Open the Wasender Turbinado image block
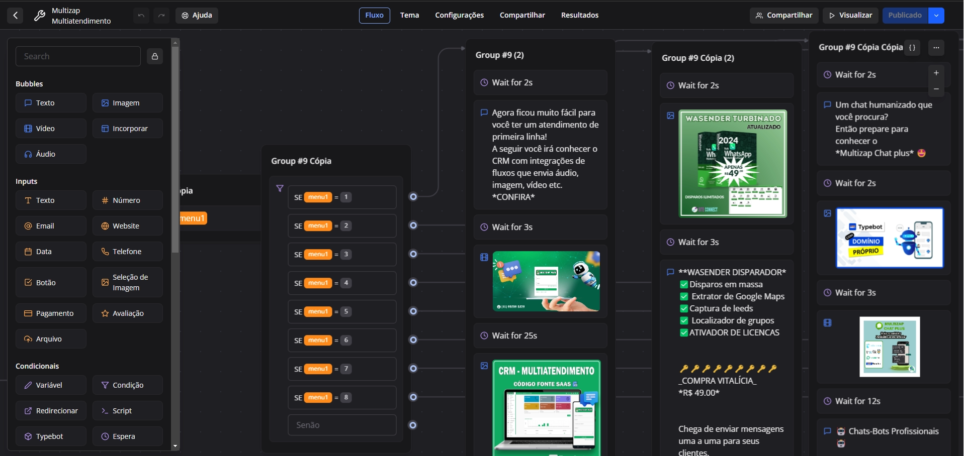Screen dimensions: 964x456 click(x=733, y=164)
